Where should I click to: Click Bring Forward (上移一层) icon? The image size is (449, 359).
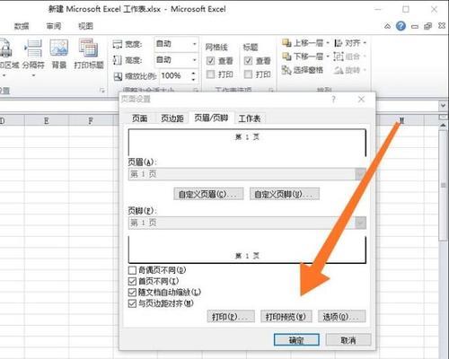coord(286,43)
